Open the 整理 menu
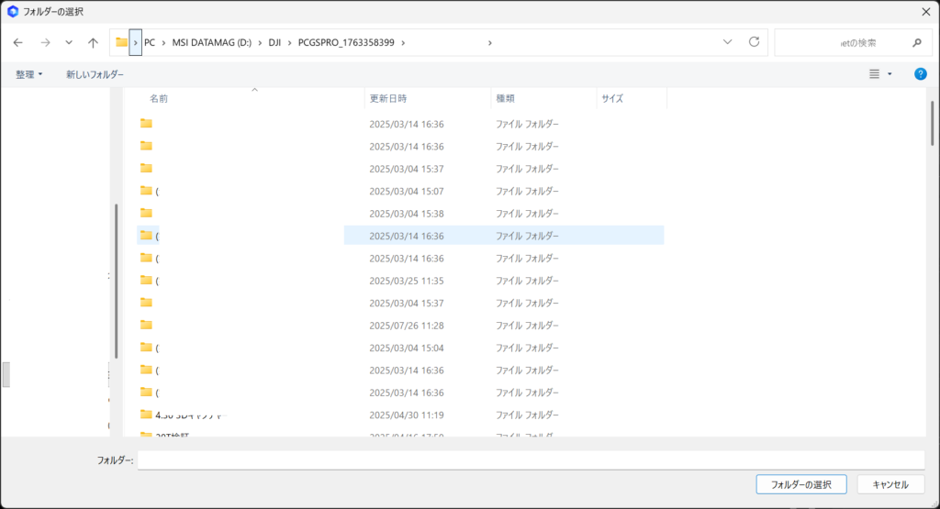The image size is (940, 509). coord(29,73)
